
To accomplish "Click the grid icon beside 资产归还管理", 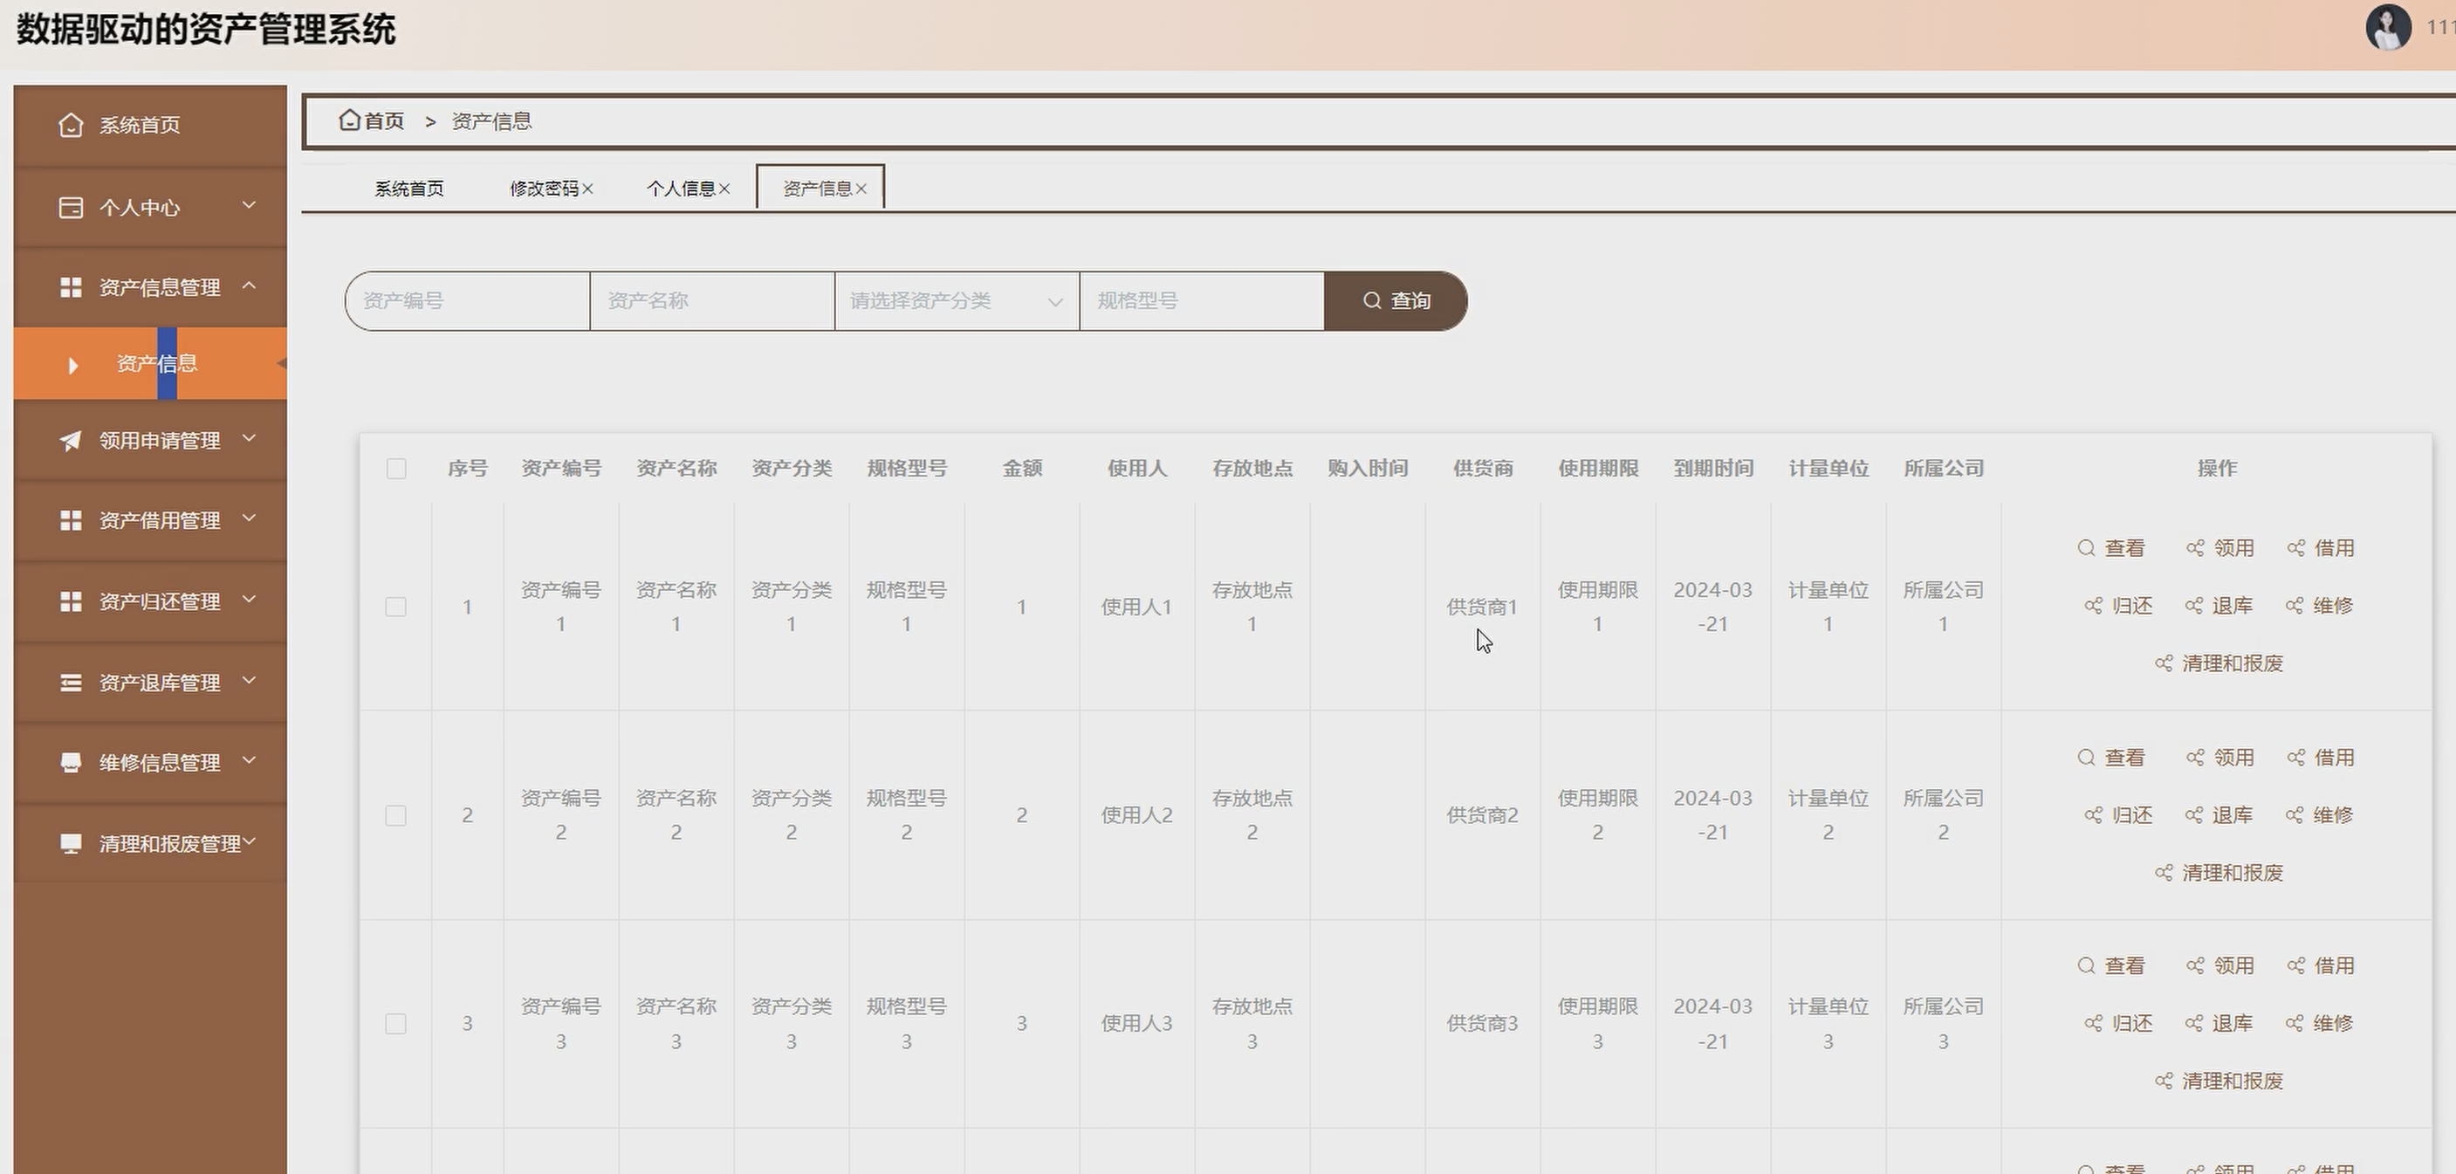I will (x=71, y=601).
